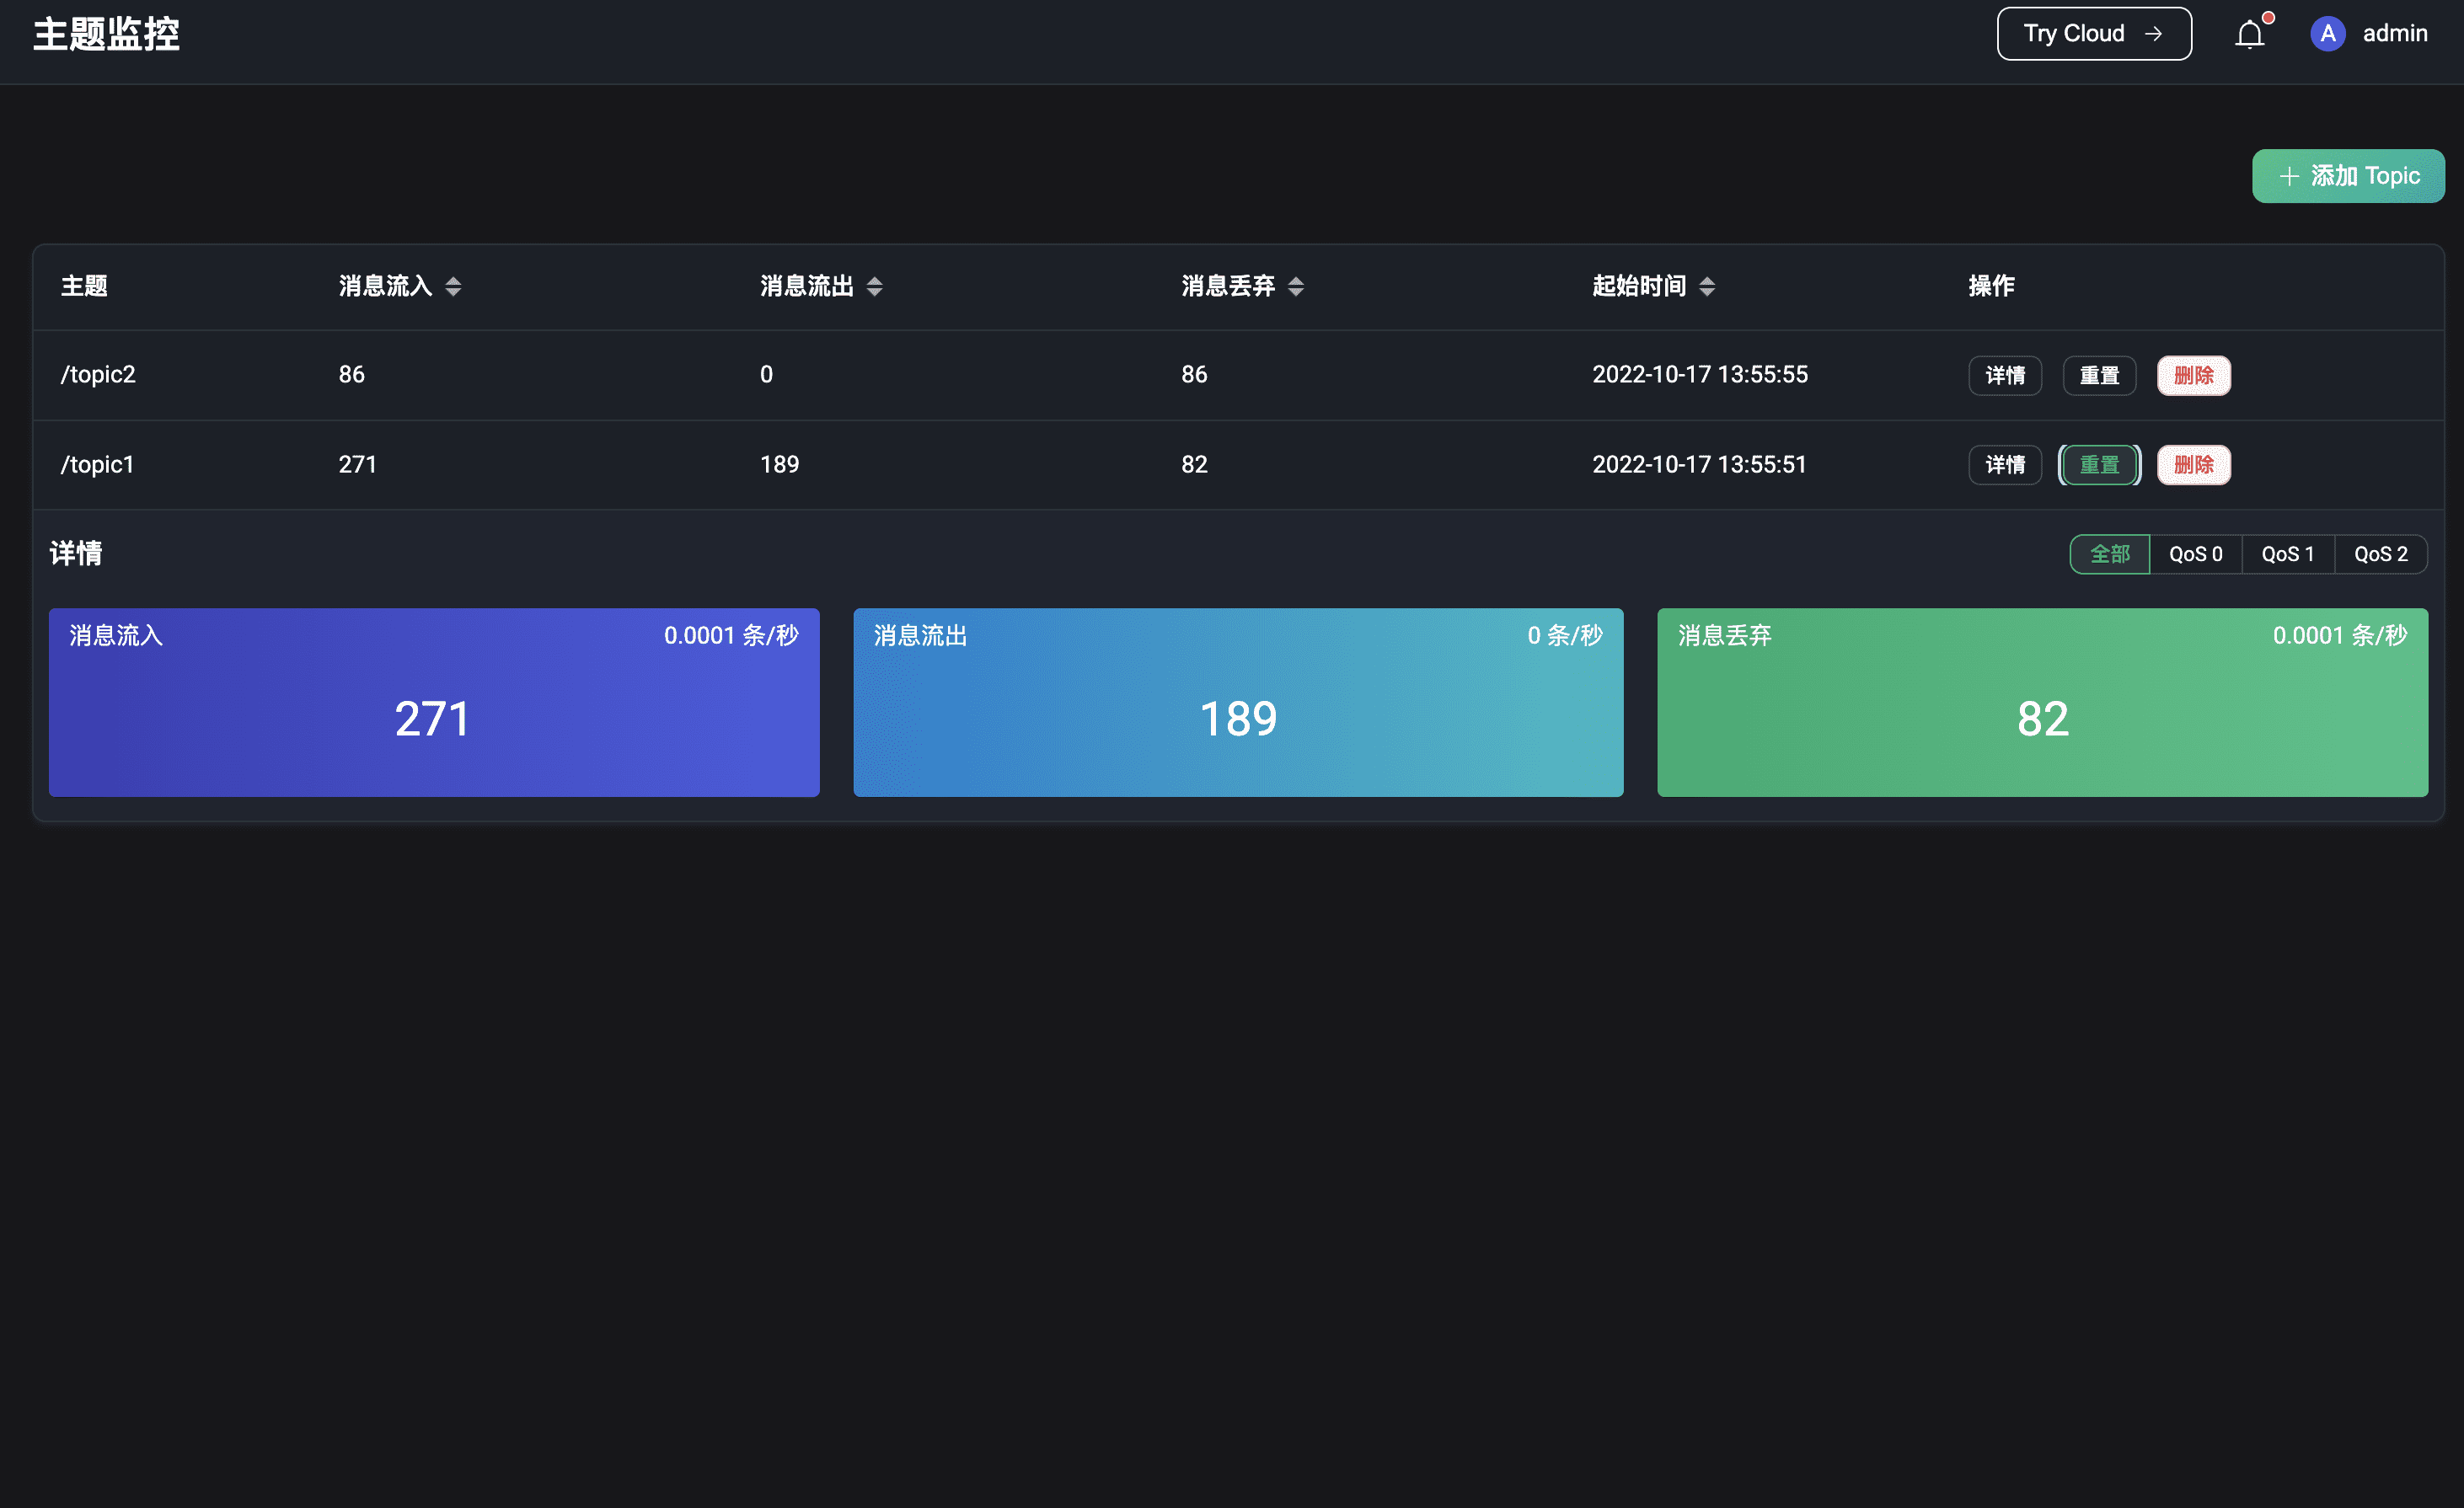Collapse 详情 for /topic1
Viewport: 2464px width, 1508px height.
2004,465
